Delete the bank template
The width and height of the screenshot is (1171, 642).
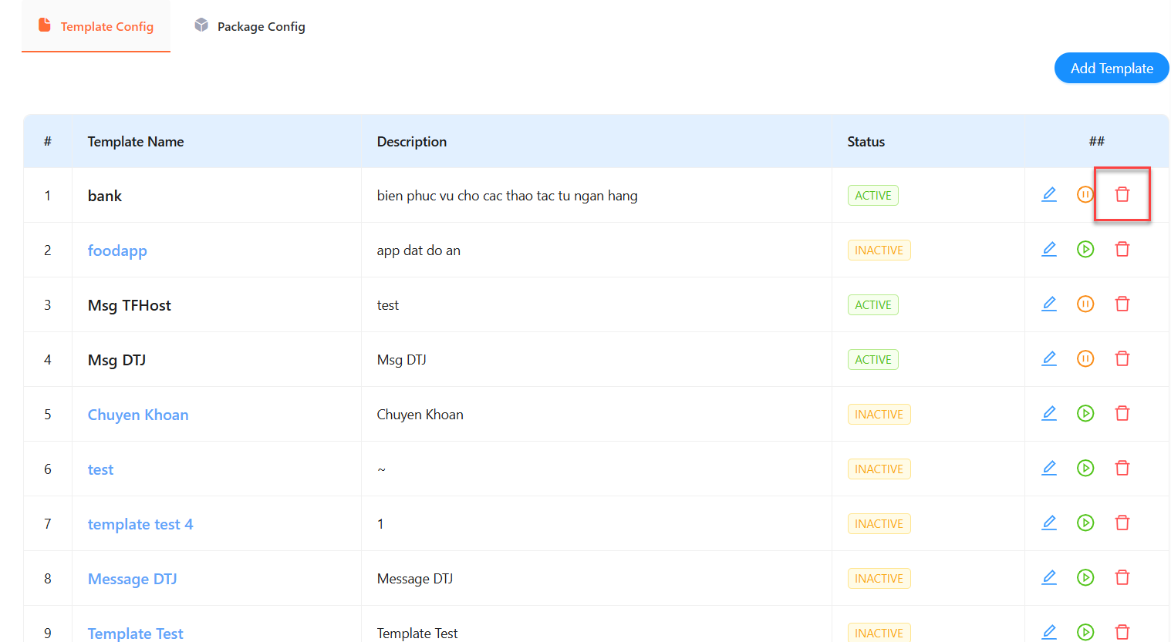(x=1122, y=194)
